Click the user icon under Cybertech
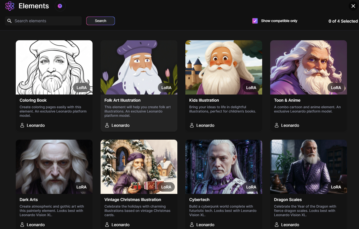 tap(192, 225)
